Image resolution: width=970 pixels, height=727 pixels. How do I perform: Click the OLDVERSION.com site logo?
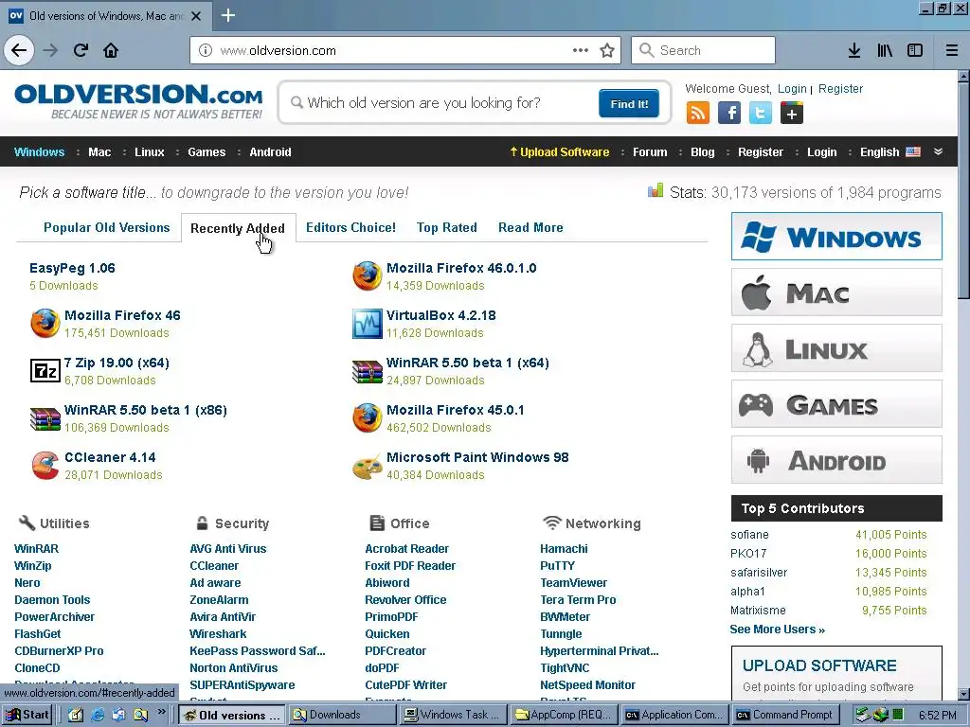coord(138,101)
